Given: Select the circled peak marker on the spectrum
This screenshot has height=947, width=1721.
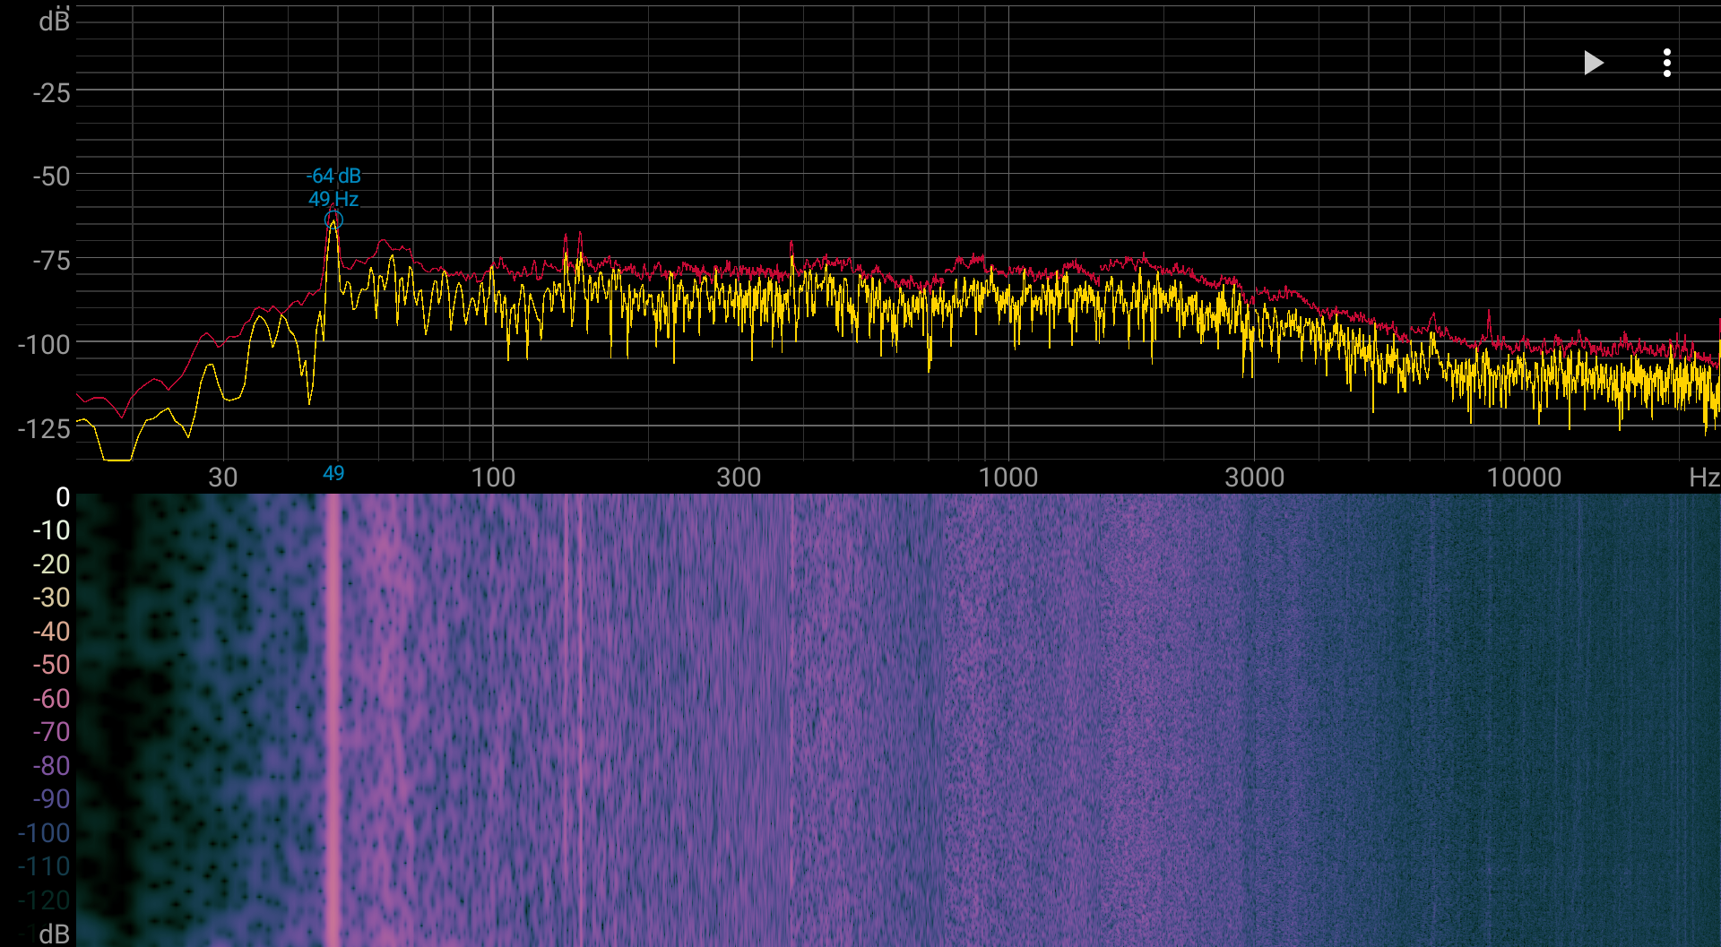Looking at the screenshot, I should click(x=333, y=220).
